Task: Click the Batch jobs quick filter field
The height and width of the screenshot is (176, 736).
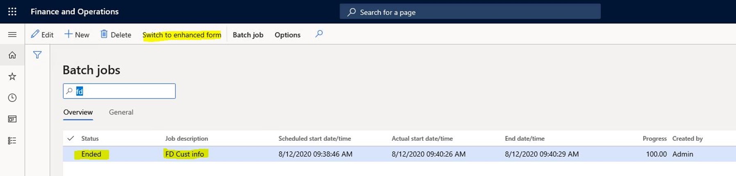Action: coord(119,91)
